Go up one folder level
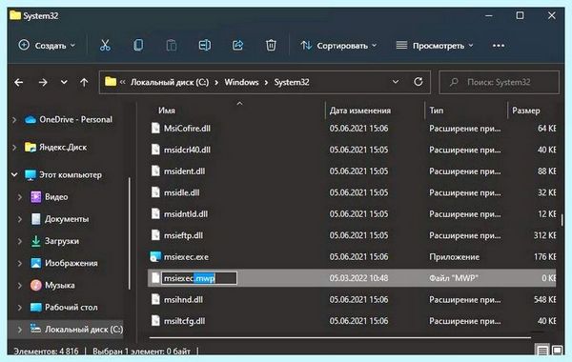The image size is (572, 362). (x=84, y=82)
